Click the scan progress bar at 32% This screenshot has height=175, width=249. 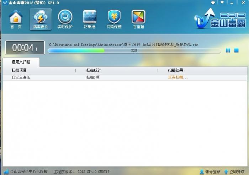click(x=134, y=50)
